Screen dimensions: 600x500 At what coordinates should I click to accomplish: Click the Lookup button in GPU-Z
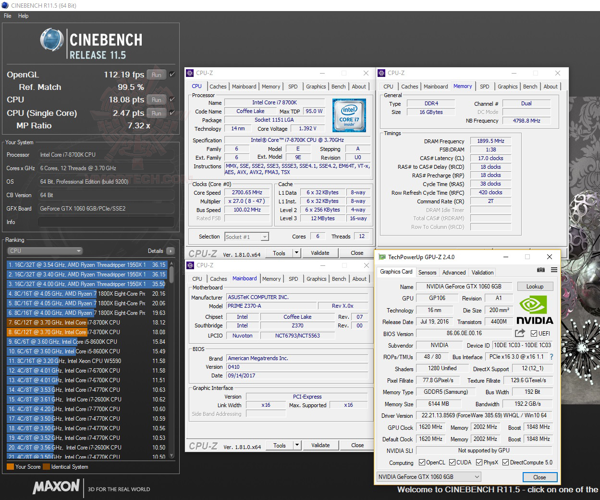[x=535, y=286]
